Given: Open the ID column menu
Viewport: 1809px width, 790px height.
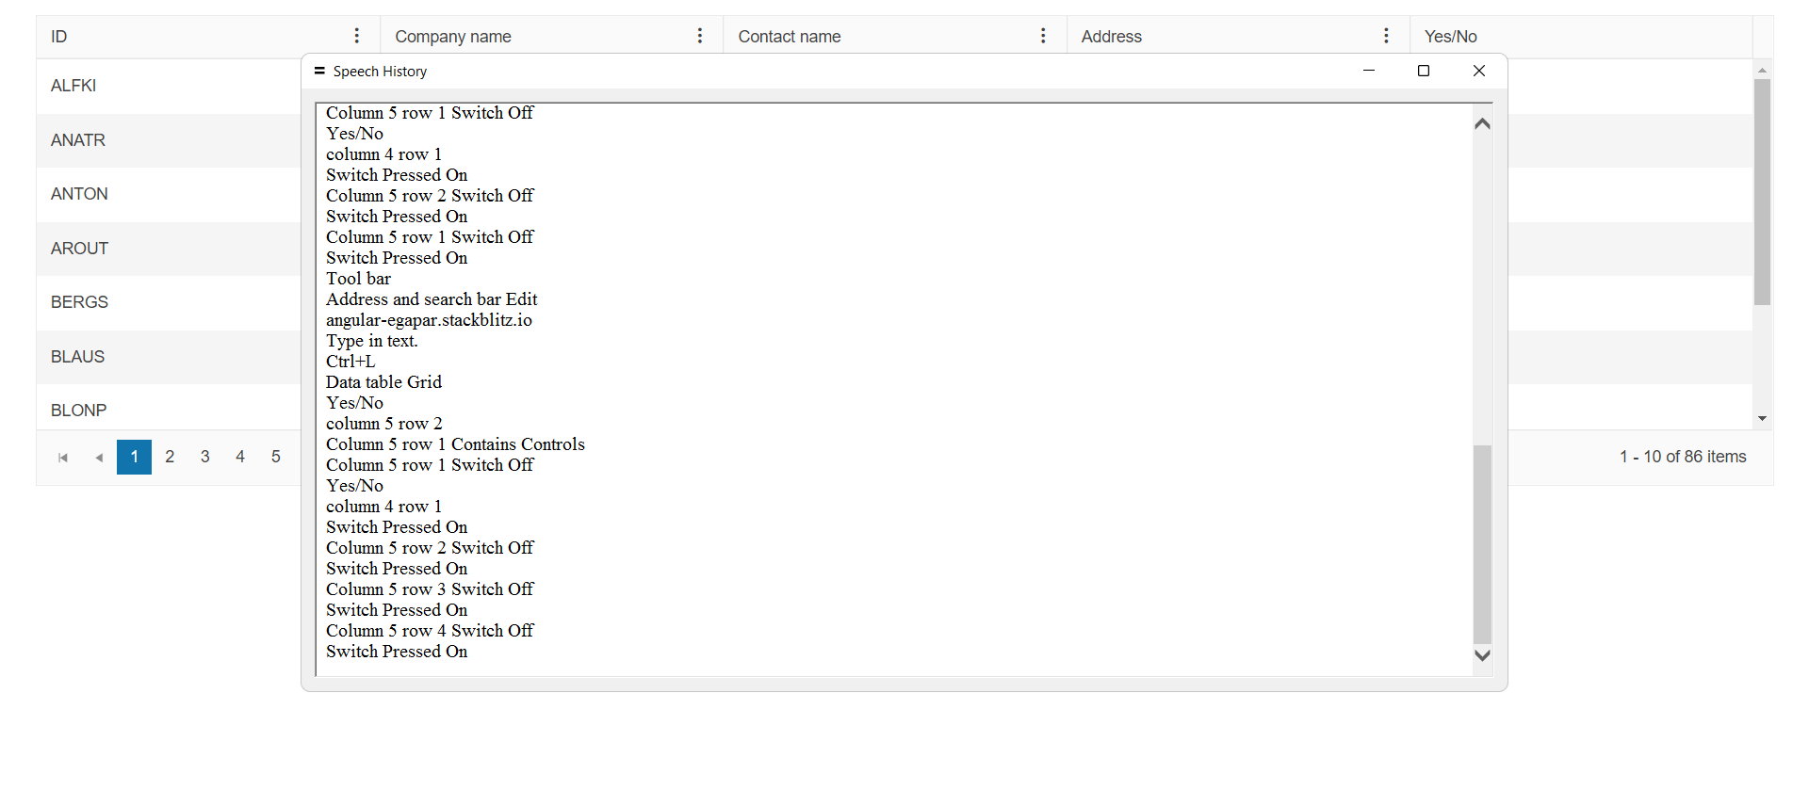Looking at the screenshot, I should pos(356,36).
